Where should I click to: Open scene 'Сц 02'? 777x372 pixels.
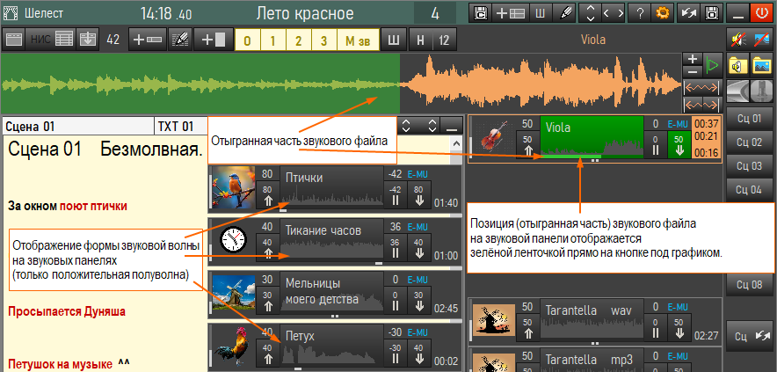[x=749, y=142]
